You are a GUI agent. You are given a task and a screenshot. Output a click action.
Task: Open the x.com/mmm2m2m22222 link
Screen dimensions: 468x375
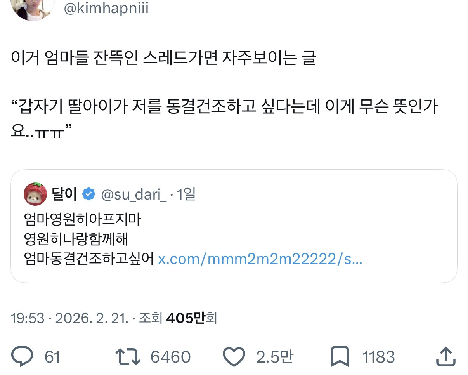click(260, 259)
